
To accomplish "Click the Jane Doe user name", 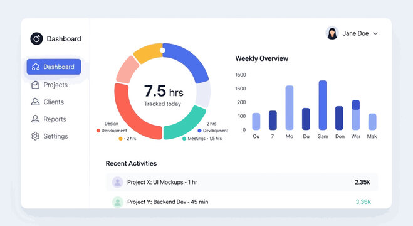I will coord(355,33).
